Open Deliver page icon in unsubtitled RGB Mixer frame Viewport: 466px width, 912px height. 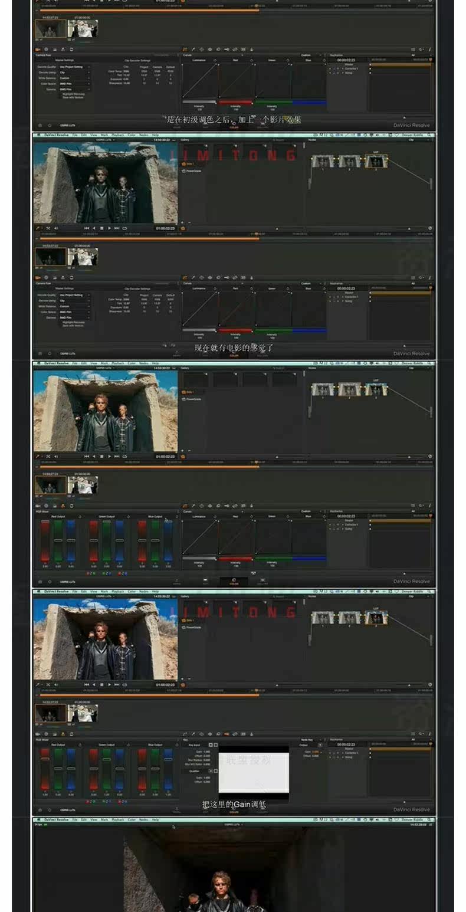click(262, 580)
